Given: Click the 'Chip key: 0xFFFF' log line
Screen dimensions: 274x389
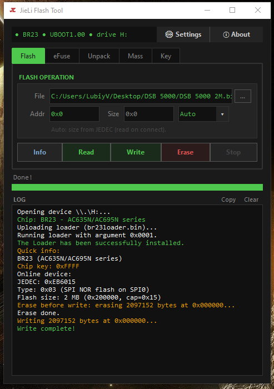Looking at the screenshot, I should tap(48, 266).
